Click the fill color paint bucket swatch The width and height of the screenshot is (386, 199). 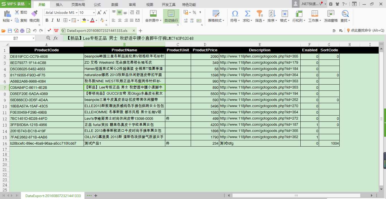pyautogui.click(x=84, y=20)
